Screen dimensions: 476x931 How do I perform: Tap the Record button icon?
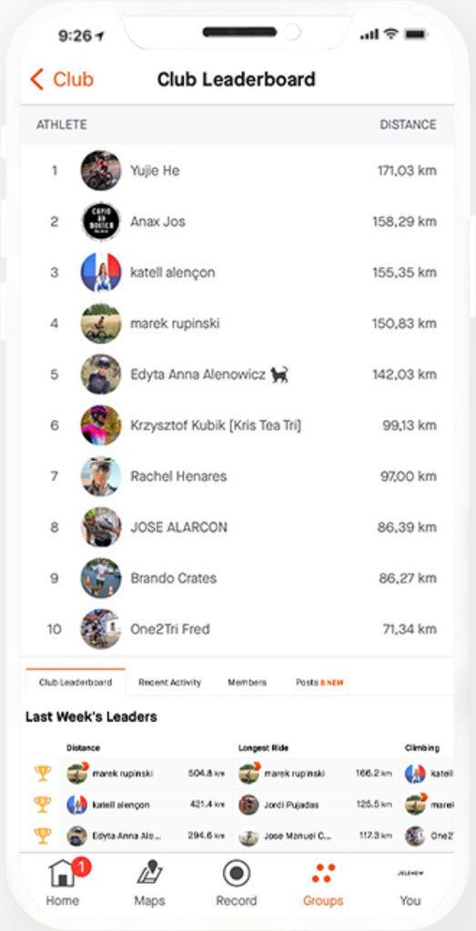pyautogui.click(x=237, y=874)
